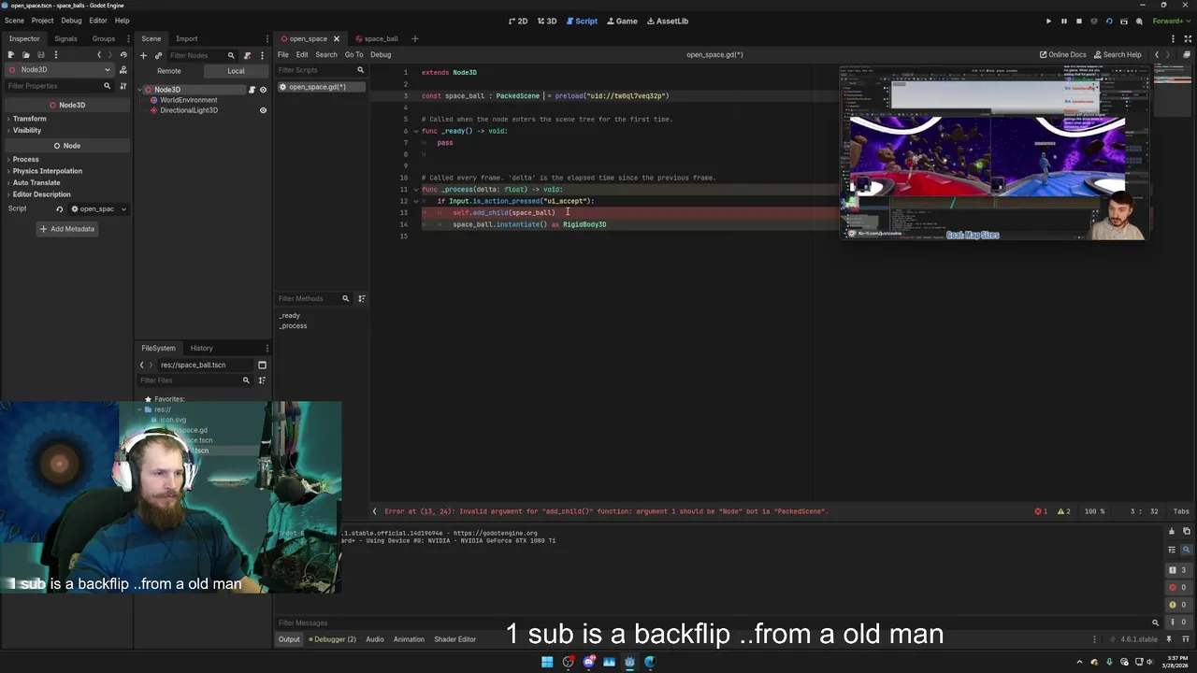1197x673 pixels.
Task: Switch to the 2D workspace
Action: pos(517,21)
